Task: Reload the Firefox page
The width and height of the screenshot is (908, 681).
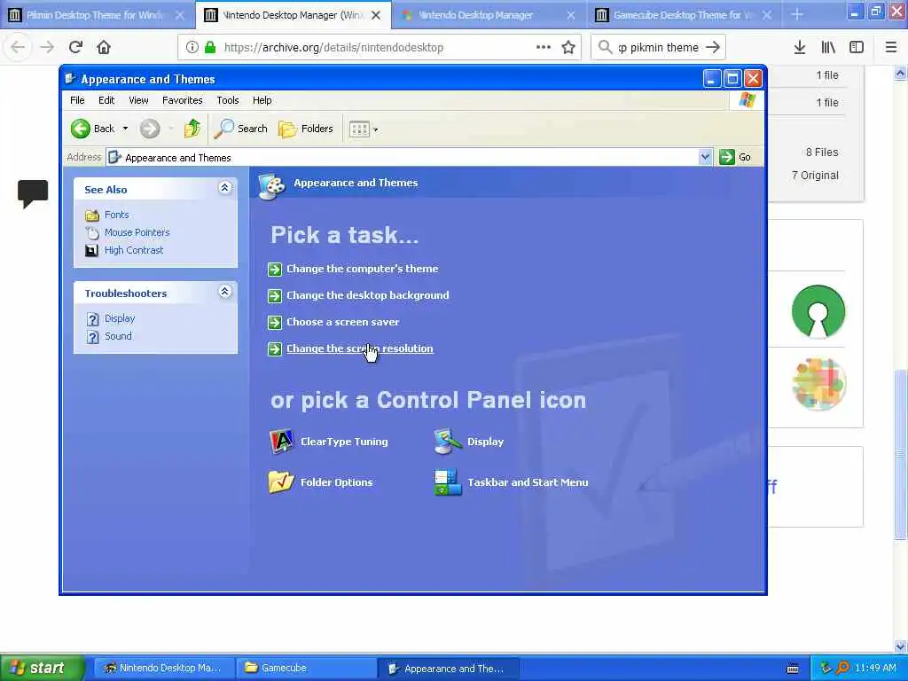Action: coord(75,47)
